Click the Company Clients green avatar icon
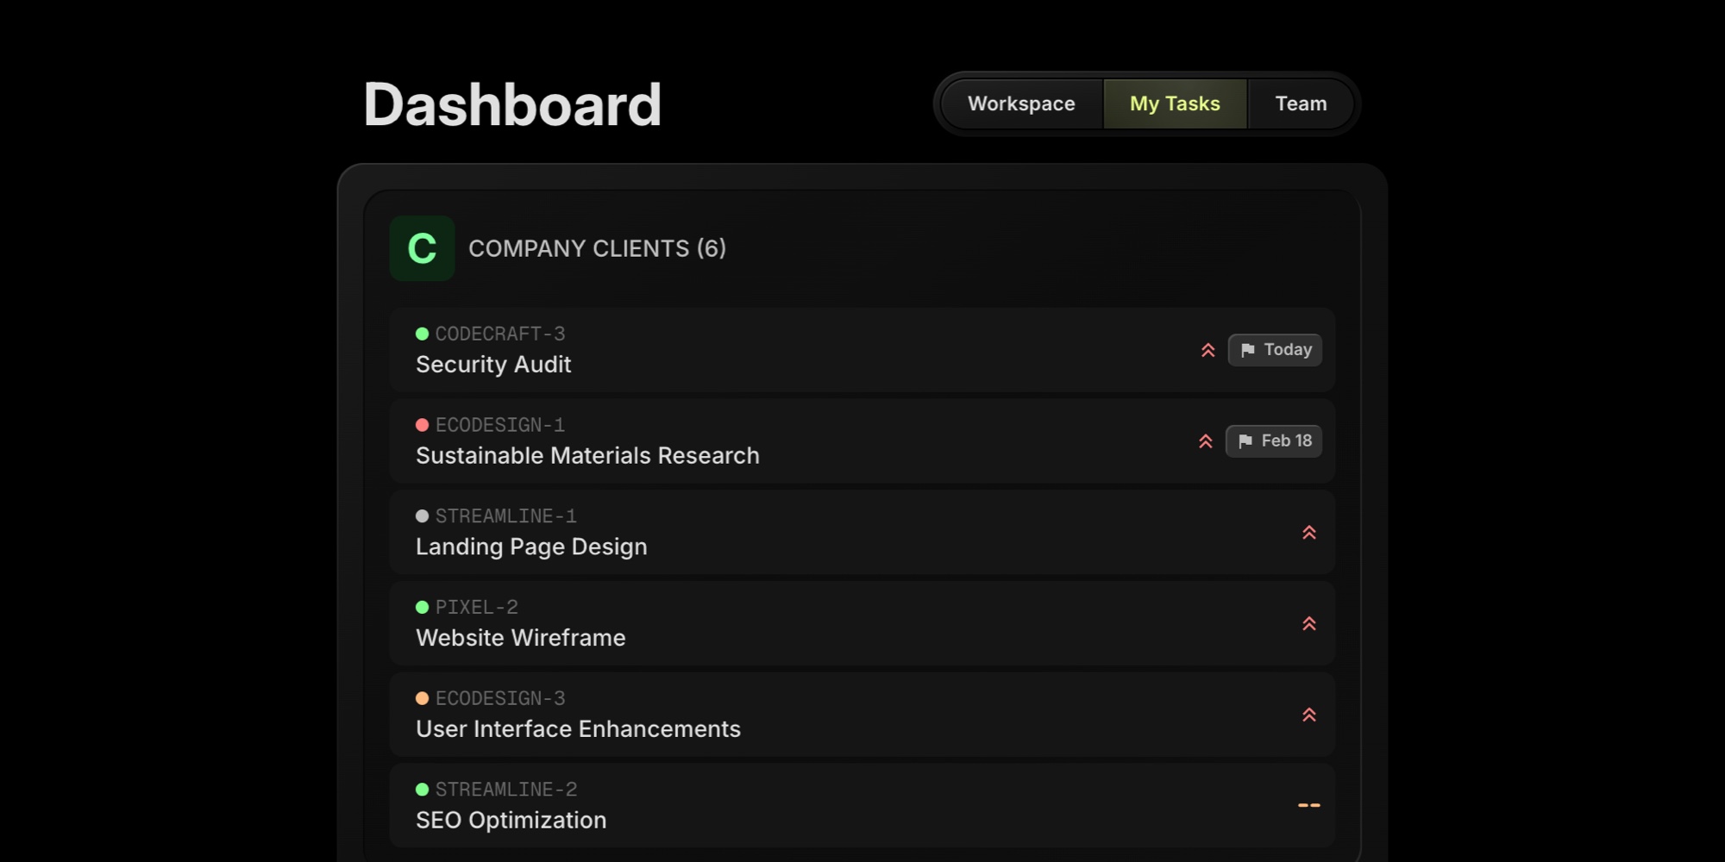This screenshot has height=862, width=1725. 422,248
